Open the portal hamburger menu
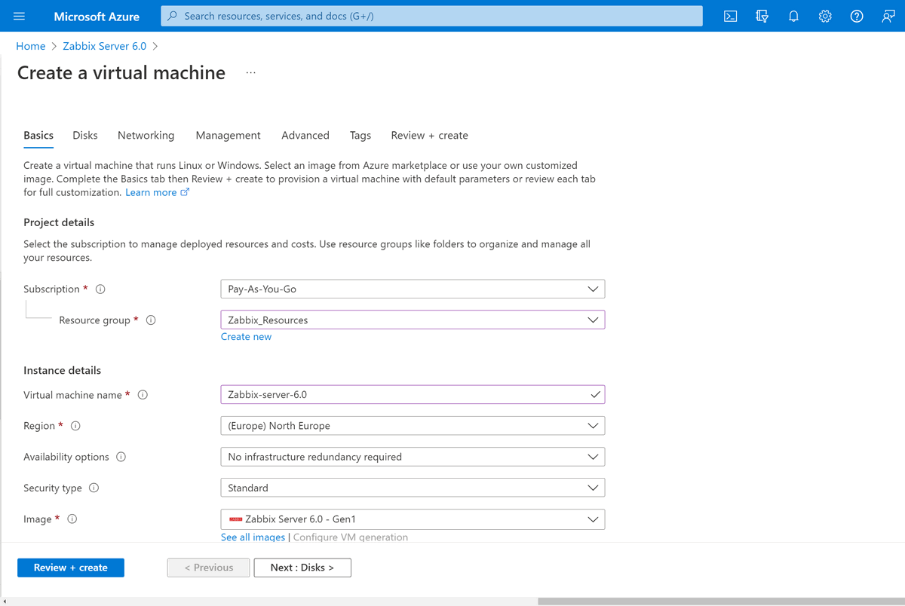The image size is (905, 606). 20,16
